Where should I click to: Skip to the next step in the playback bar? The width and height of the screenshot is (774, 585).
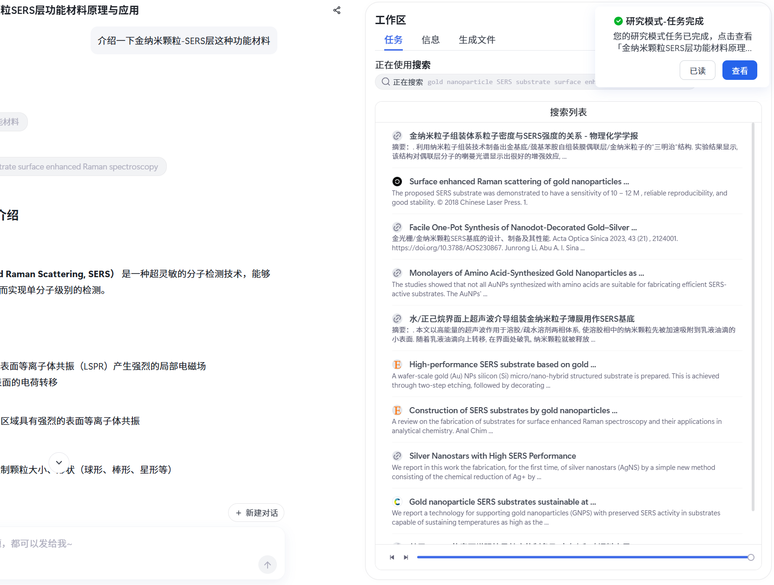[406, 557]
